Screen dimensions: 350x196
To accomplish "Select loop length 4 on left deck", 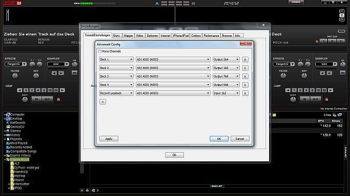I will pos(38,90).
